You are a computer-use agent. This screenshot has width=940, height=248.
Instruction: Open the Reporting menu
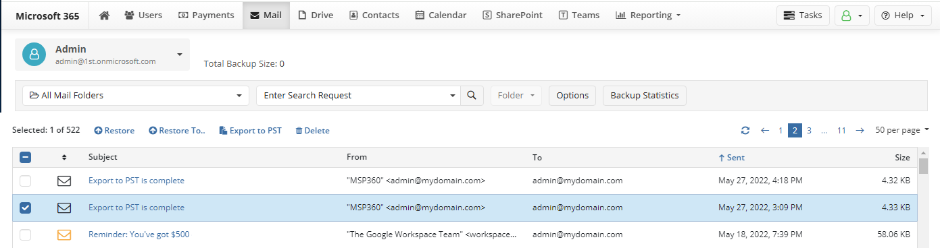648,15
